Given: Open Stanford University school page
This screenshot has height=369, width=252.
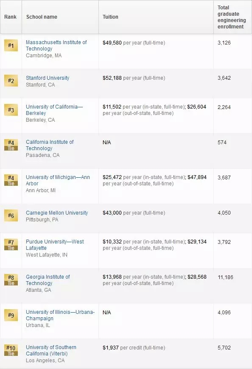Looking at the screenshot, I should click(48, 78).
